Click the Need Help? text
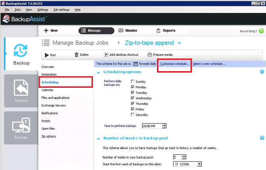The height and width of the screenshot is (170, 266). click(x=249, y=31)
